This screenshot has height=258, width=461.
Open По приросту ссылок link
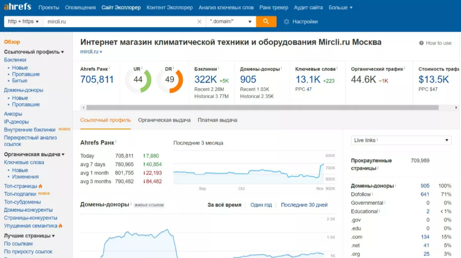point(28,251)
